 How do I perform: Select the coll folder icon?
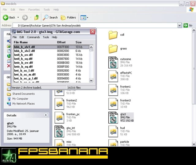(113, 35)
